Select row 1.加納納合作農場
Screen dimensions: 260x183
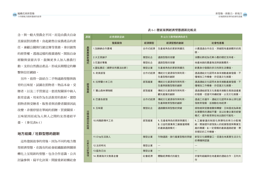tap(167, 51)
